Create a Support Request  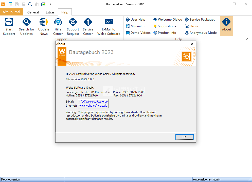pos(73,27)
